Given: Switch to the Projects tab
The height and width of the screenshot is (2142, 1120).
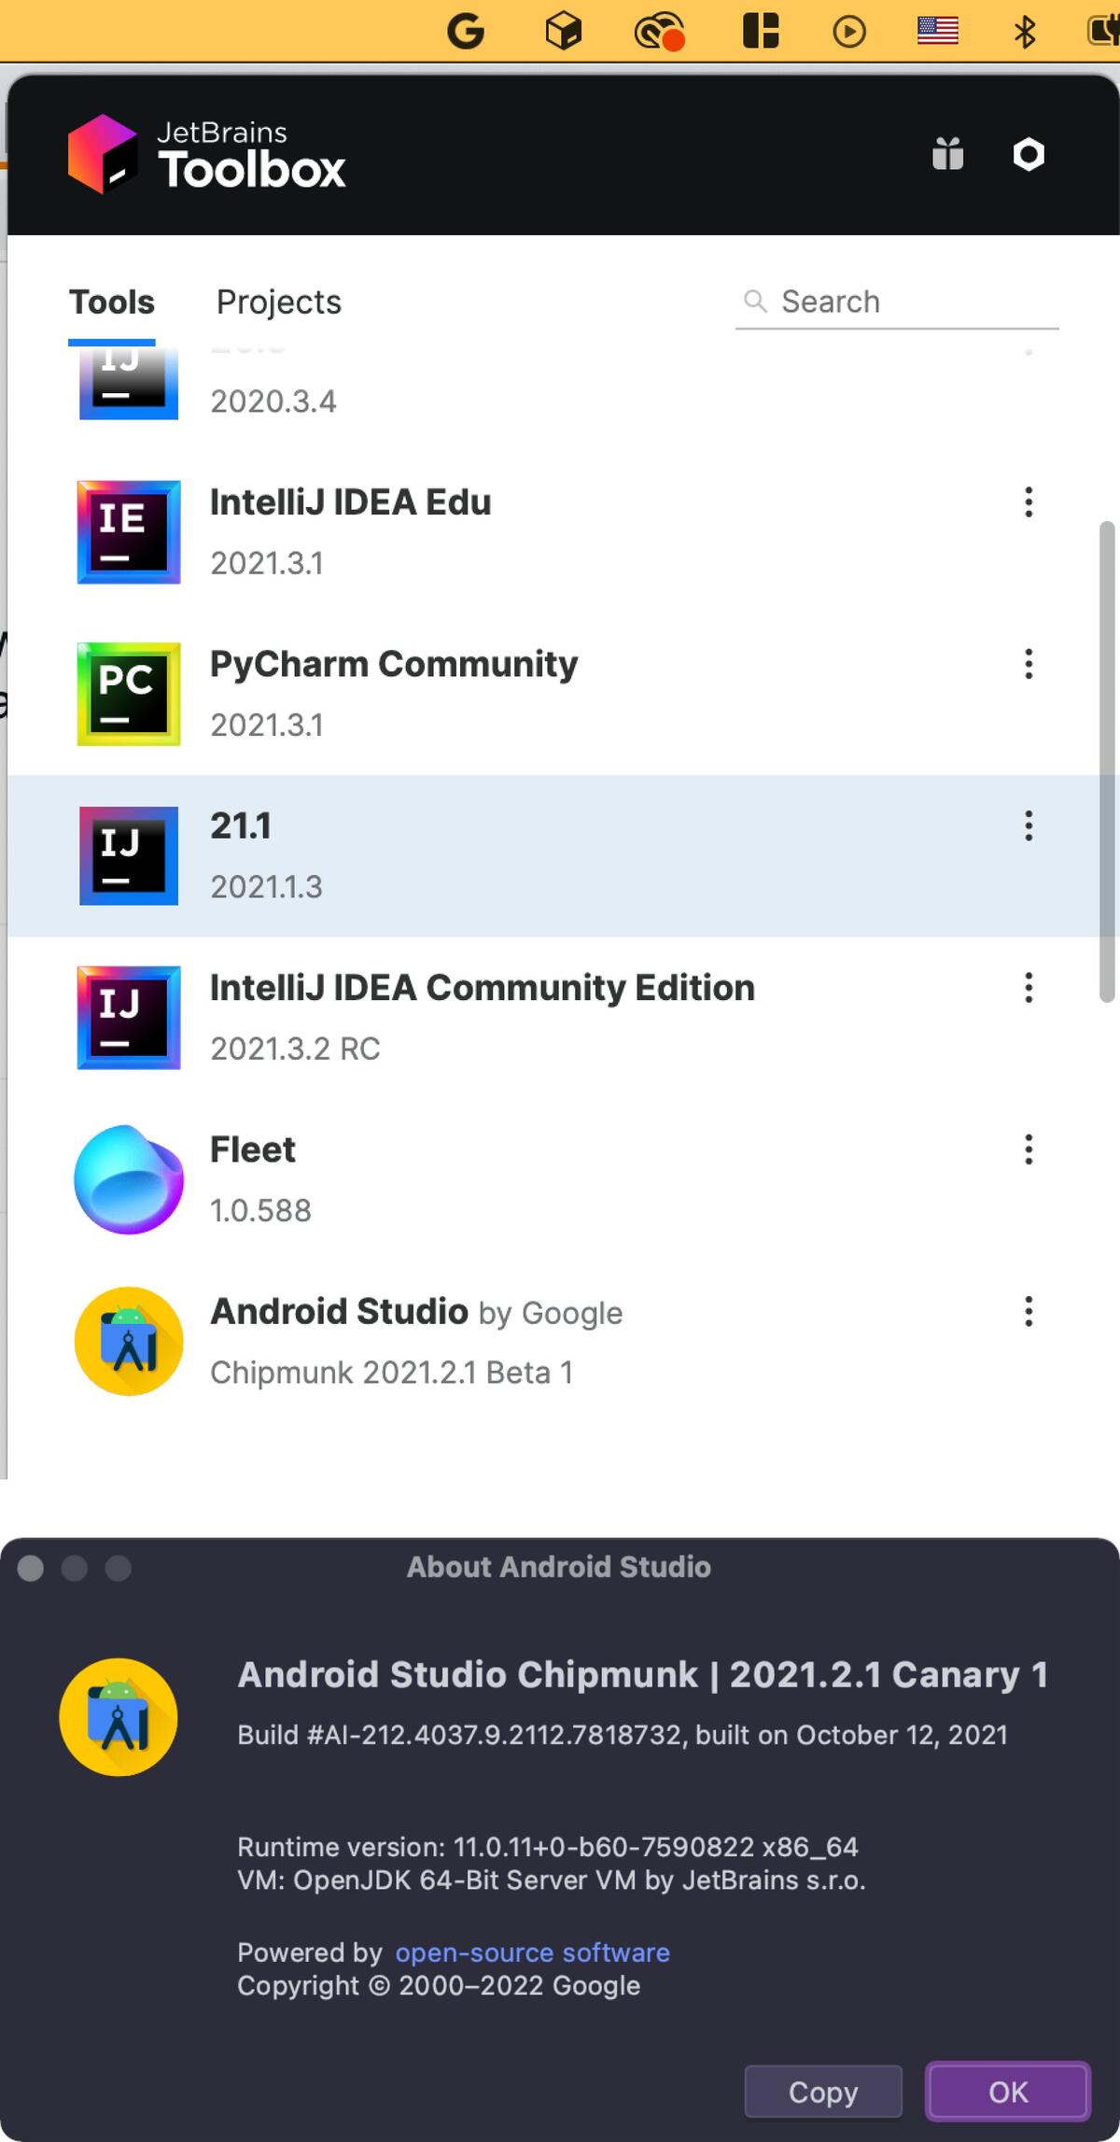Looking at the screenshot, I should pyautogui.click(x=278, y=303).
